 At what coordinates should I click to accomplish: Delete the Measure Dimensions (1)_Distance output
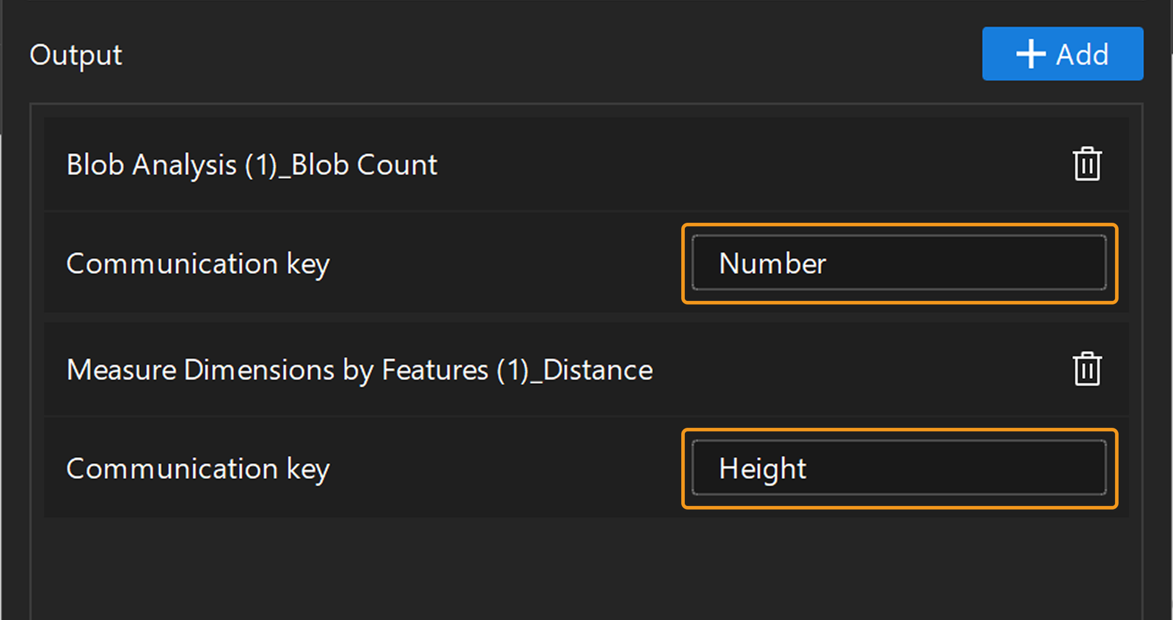point(1088,368)
